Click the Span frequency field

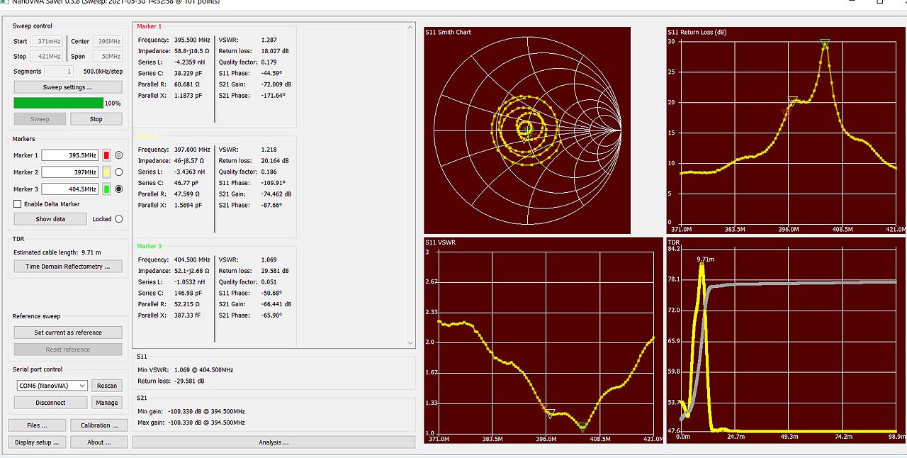coord(108,56)
